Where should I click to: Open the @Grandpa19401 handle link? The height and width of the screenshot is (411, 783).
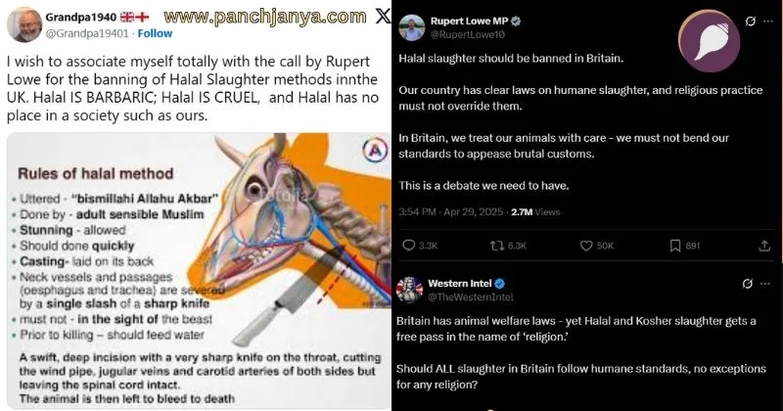point(87,33)
